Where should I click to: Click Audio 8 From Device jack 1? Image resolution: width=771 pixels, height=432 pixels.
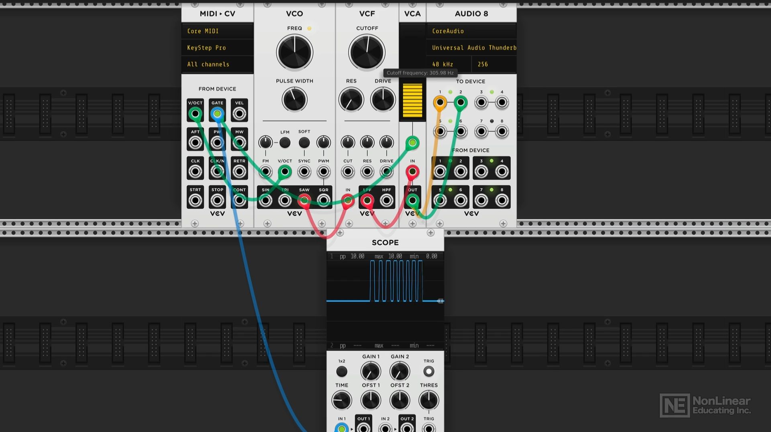click(x=440, y=172)
